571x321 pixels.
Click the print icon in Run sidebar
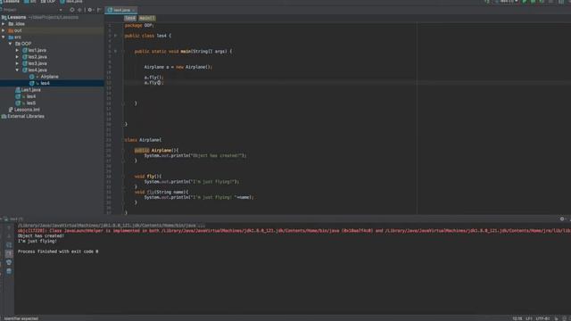[9, 262]
